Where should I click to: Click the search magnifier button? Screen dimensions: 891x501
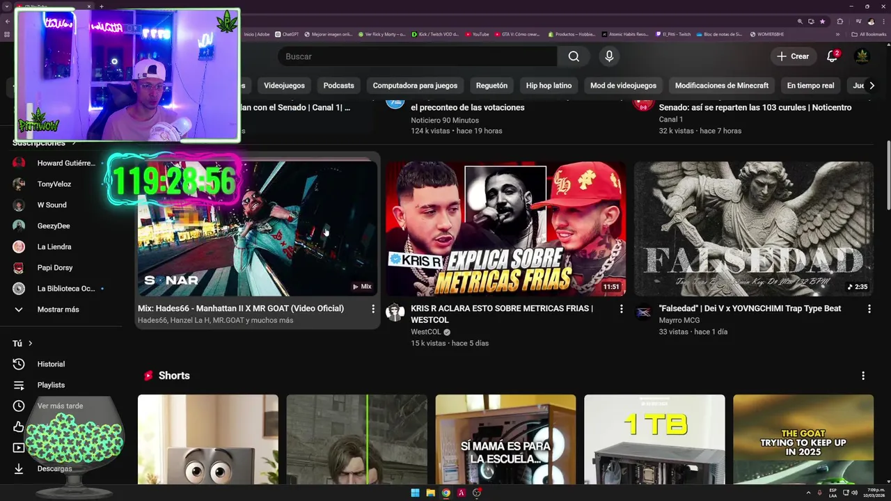(x=574, y=56)
